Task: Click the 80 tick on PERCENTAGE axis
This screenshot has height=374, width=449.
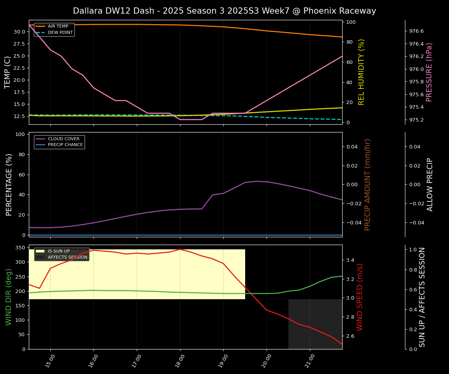Action: point(22,155)
